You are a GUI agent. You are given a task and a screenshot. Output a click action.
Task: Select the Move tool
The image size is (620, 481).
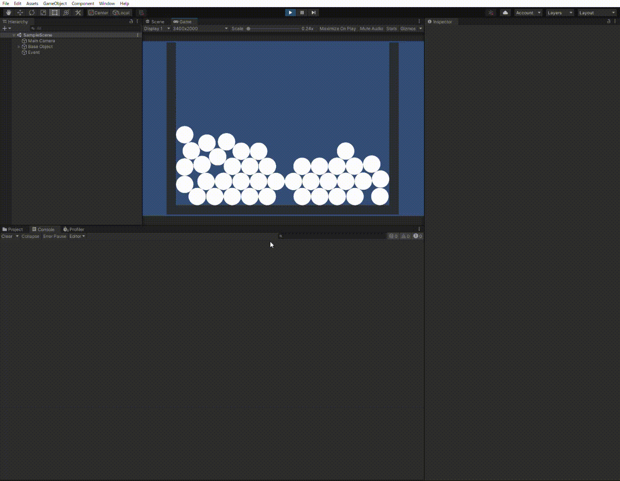tap(20, 12)
